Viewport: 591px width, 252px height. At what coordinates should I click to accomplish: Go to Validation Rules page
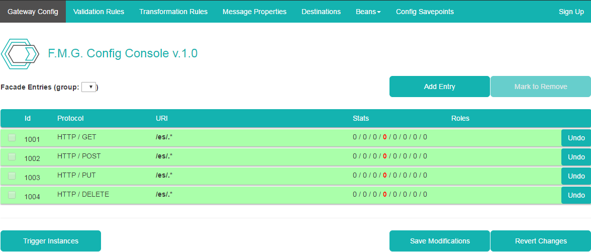[x=98, y=12]
